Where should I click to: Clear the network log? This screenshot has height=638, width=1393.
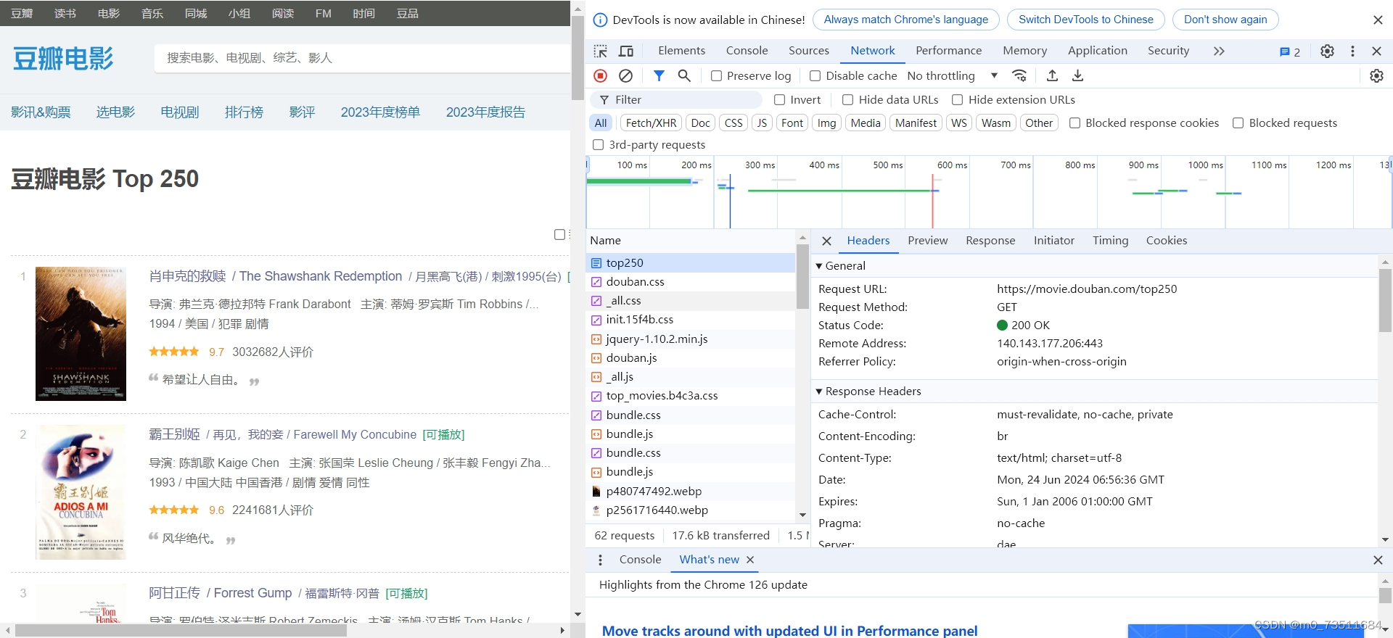coord(625,75)
